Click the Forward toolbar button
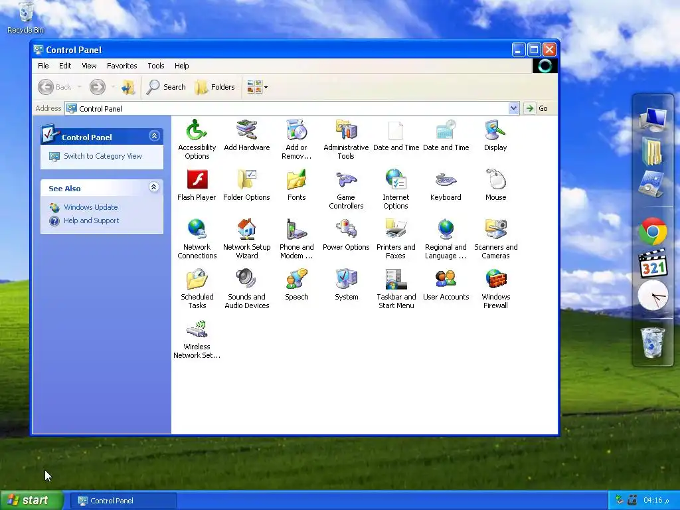The image size is (680, 510). tap(98, 87)
